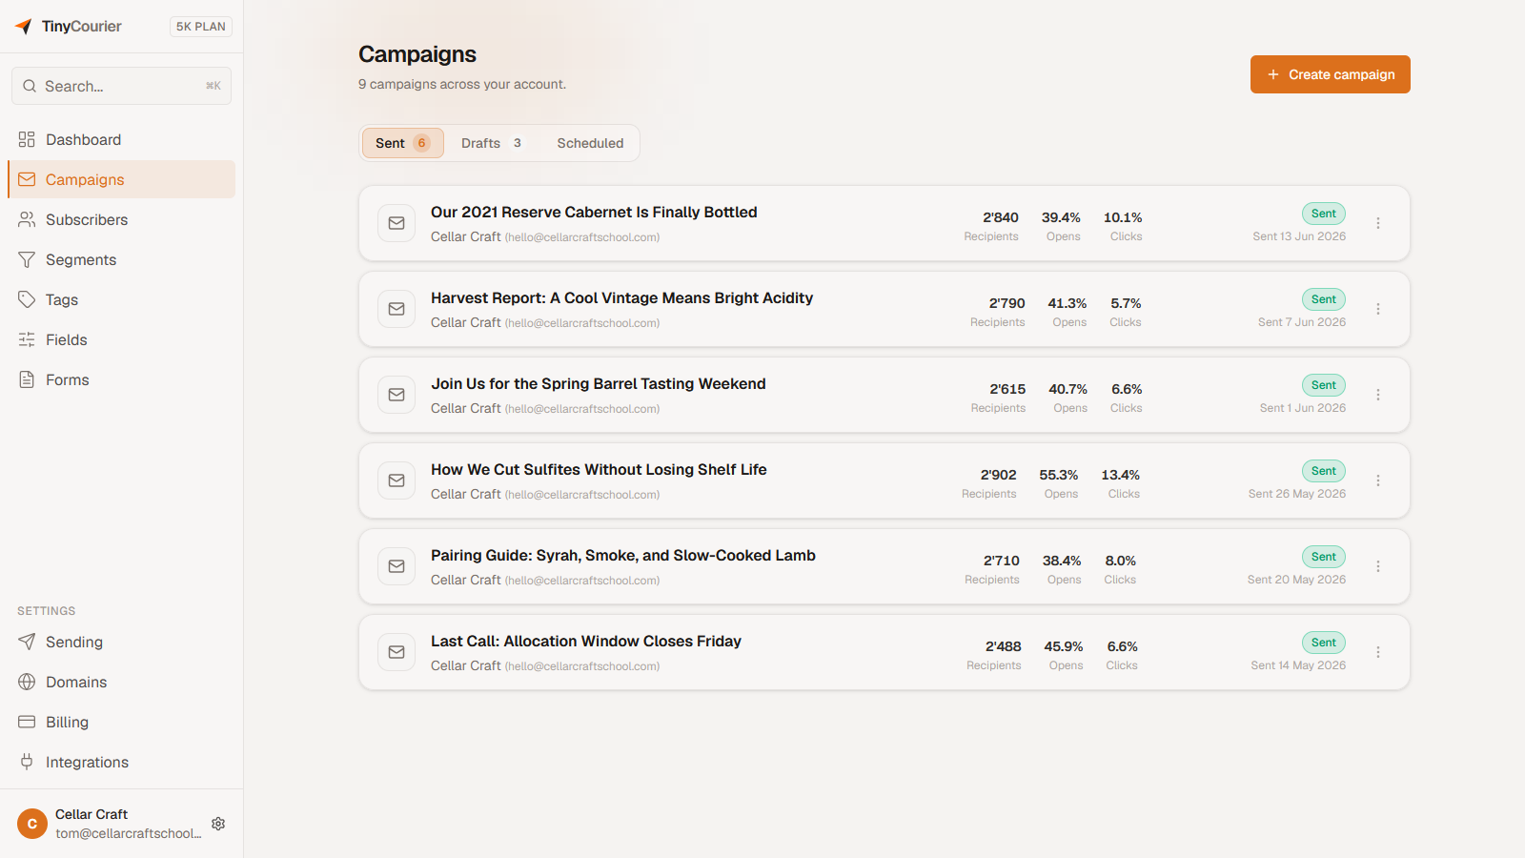Click 'Sent 7 Jun 2026' date

1302,322
